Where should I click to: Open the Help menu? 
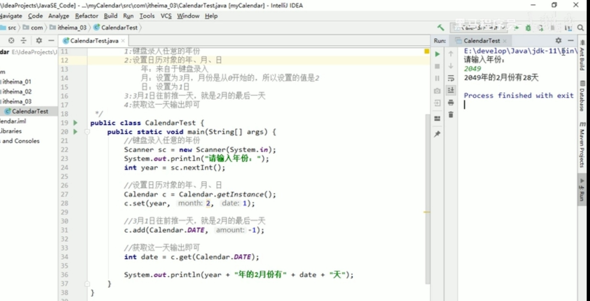click(x=211, y=16)
